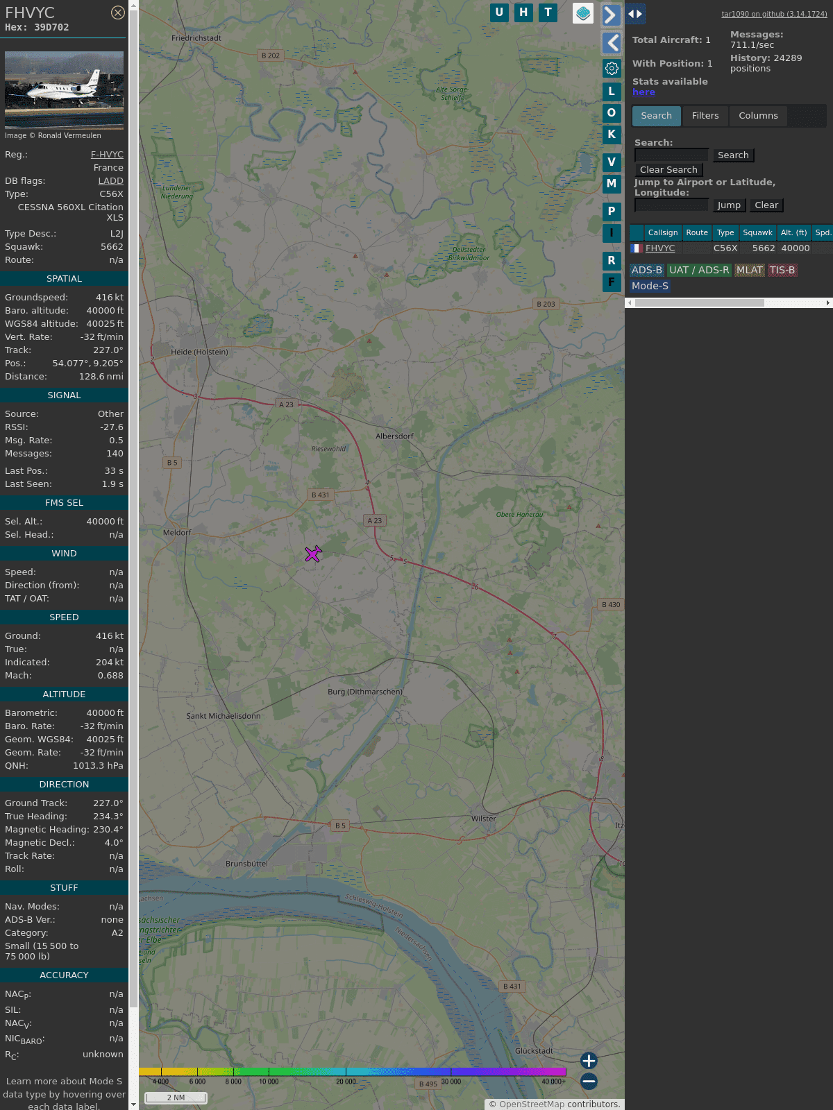Click the table horizontal scrollbar
This screenshot has width=833, height=1110.
pyautogui.click(x=700, y=303)
